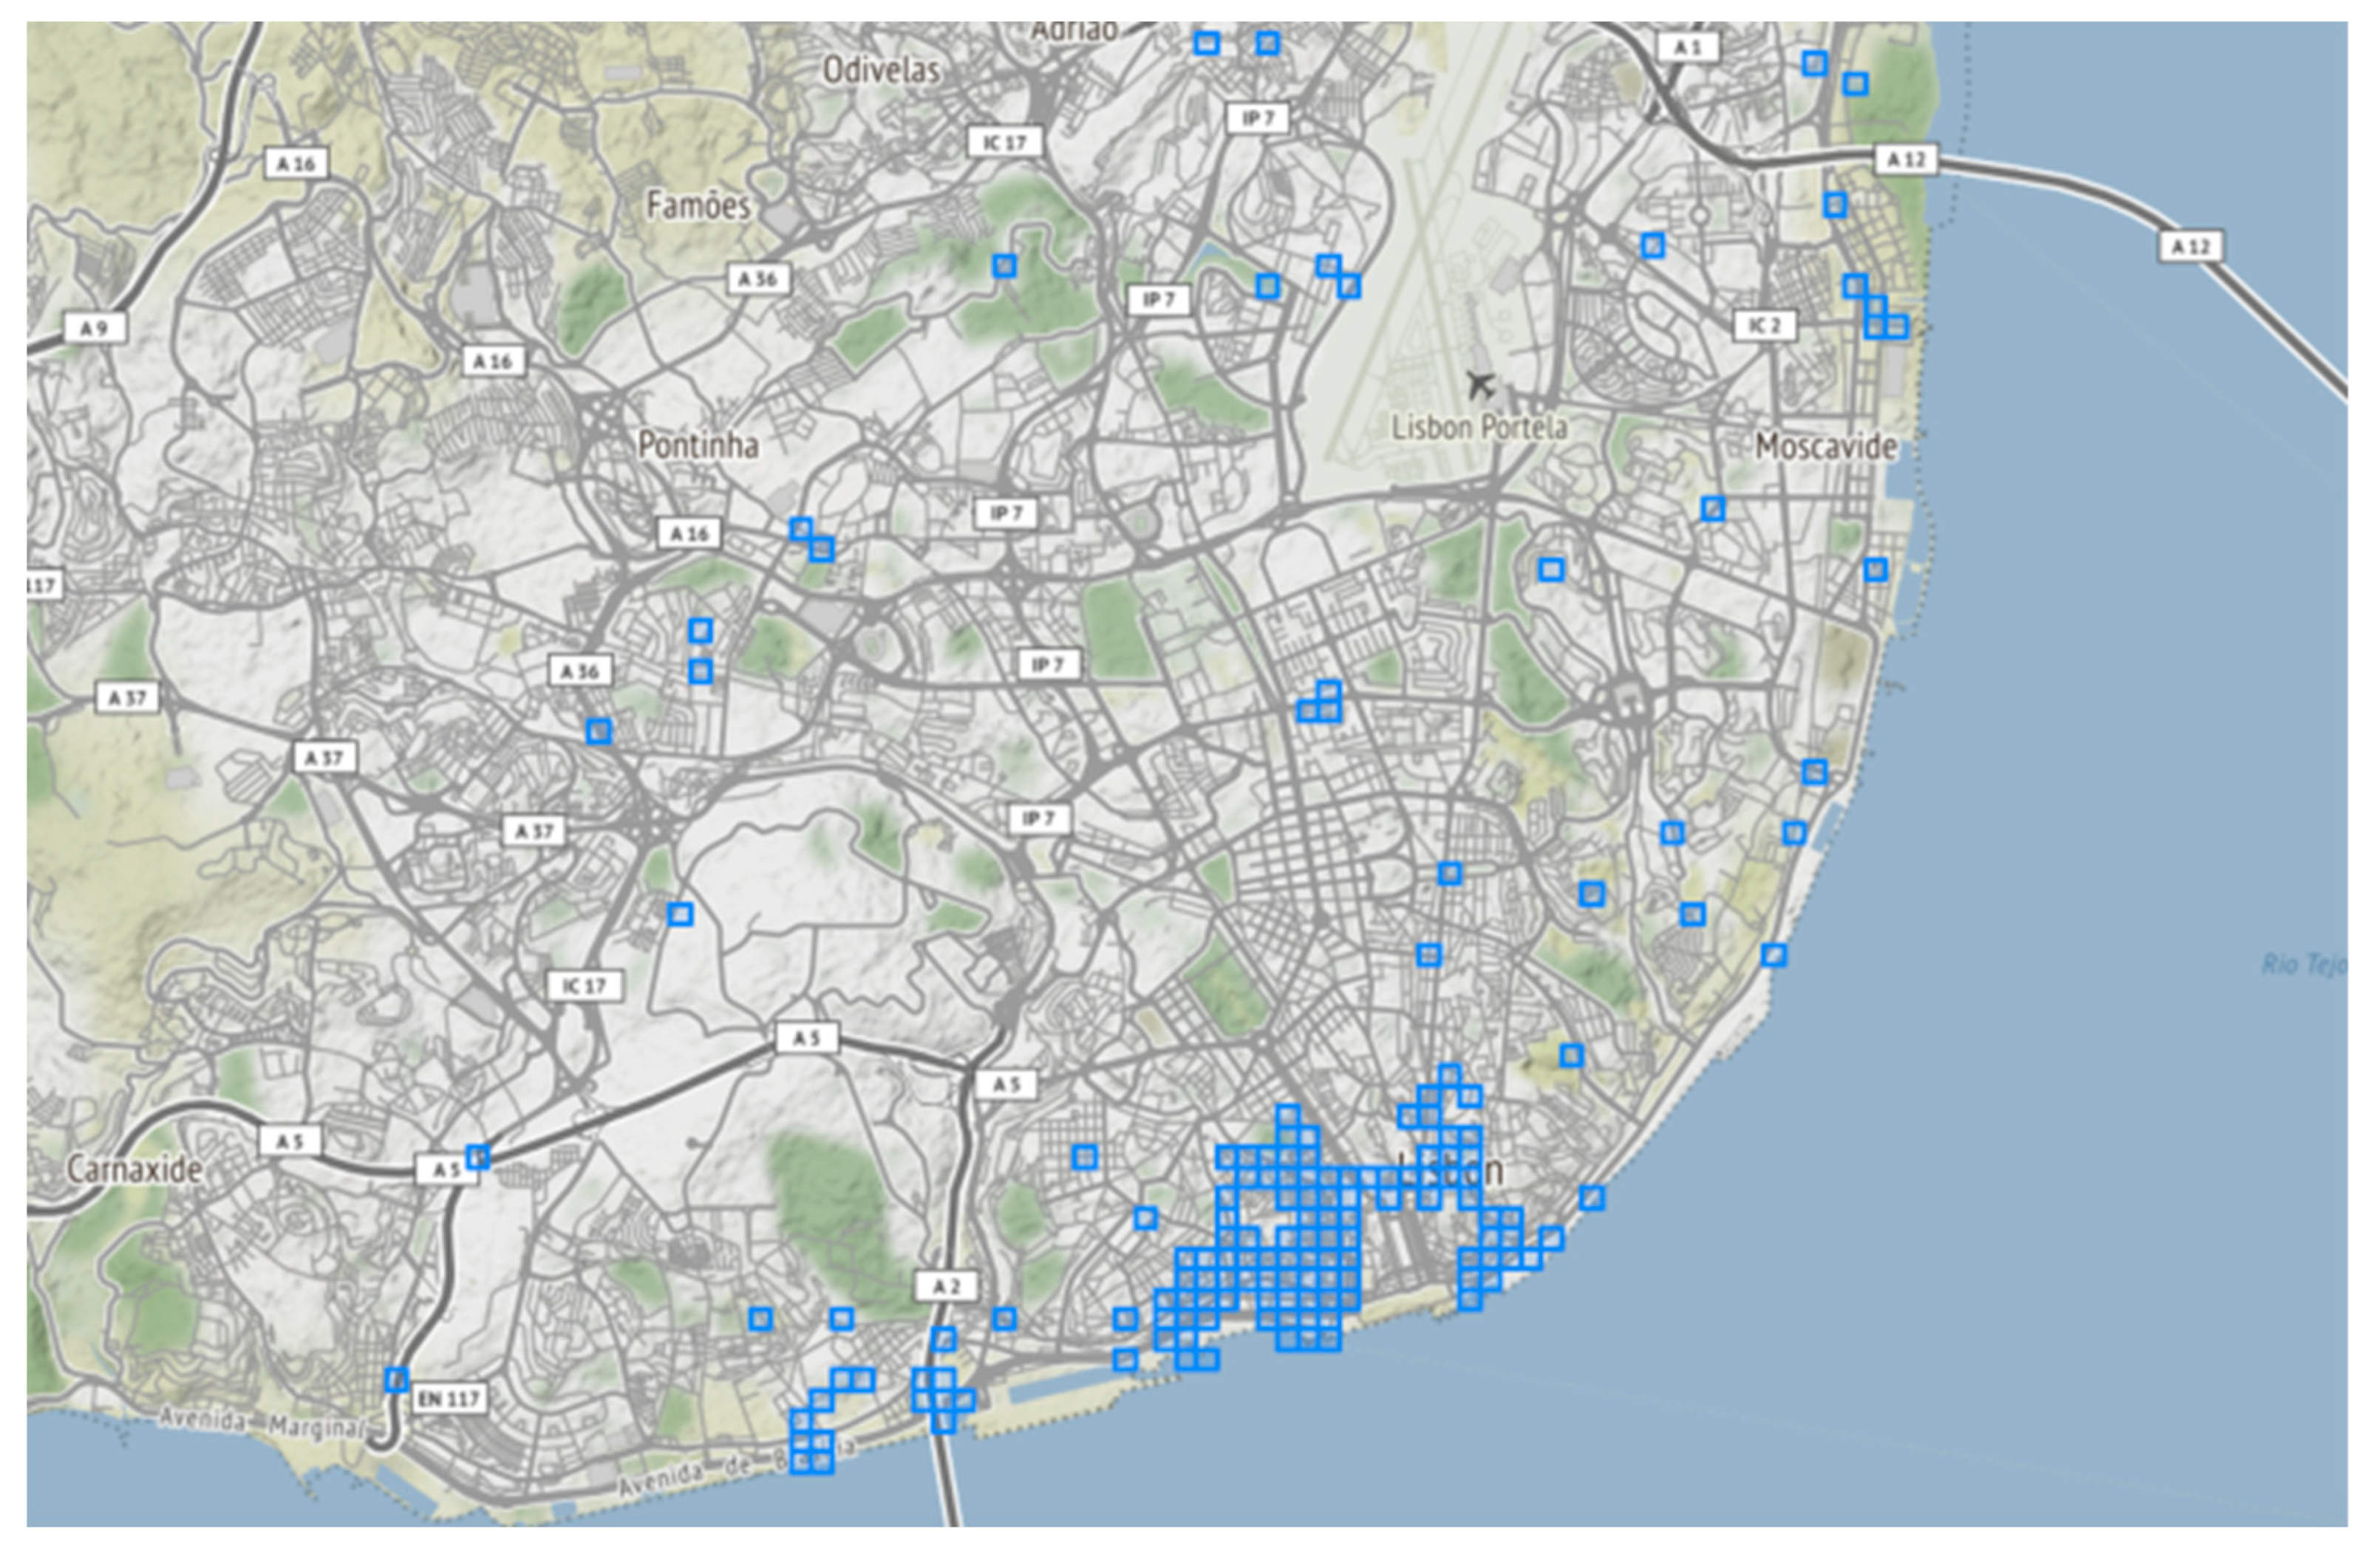
Task: Click the Rio Tejo water label
Action: tap(2303, 963)
